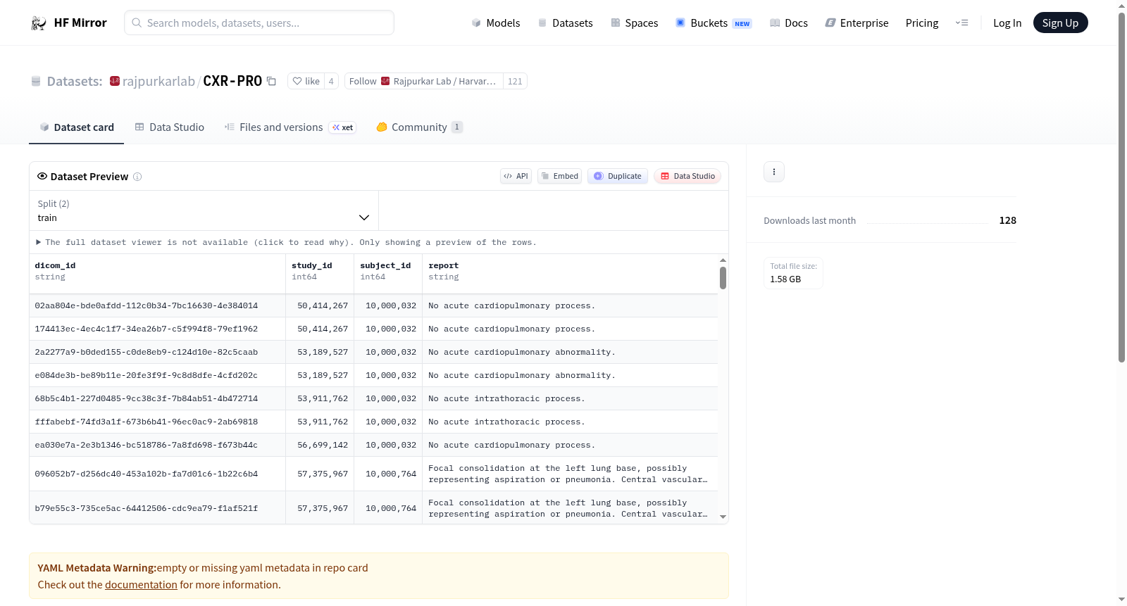
Task: Click the HF Mirror logo
Action: tap(68, 23)
